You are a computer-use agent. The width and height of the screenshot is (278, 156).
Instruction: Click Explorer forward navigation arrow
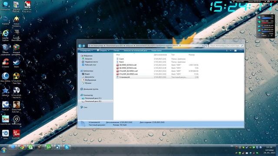click(x=84, y=46)
